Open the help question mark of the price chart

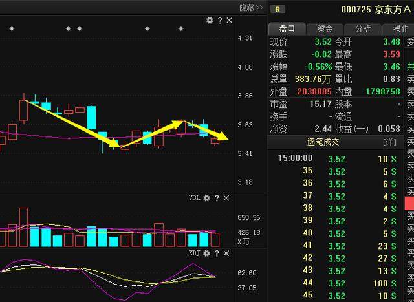pos(220,20)
